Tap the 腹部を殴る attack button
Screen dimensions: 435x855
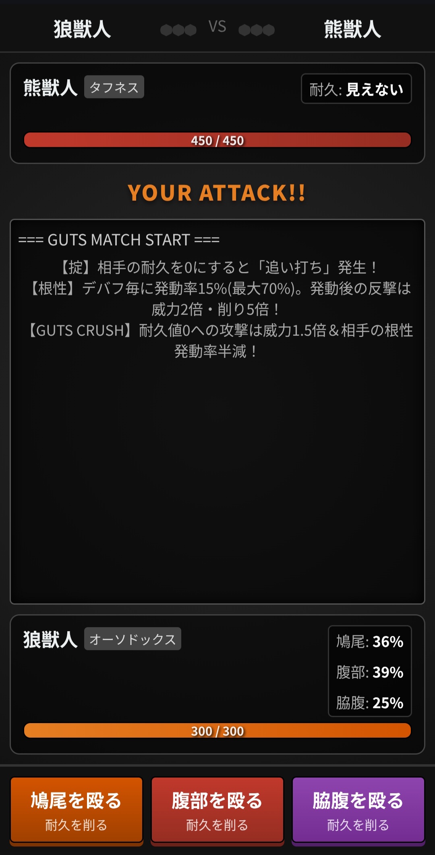point(217,810)
